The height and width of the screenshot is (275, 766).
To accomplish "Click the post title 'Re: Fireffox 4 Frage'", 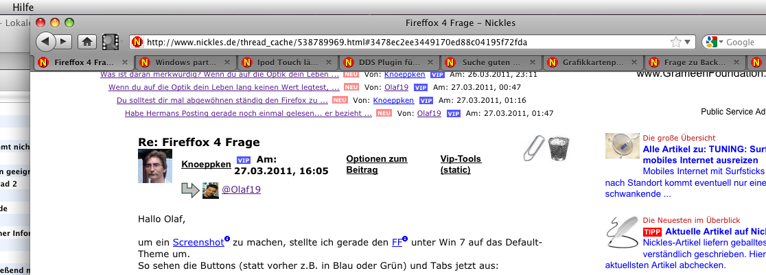I will coord(199,142).
